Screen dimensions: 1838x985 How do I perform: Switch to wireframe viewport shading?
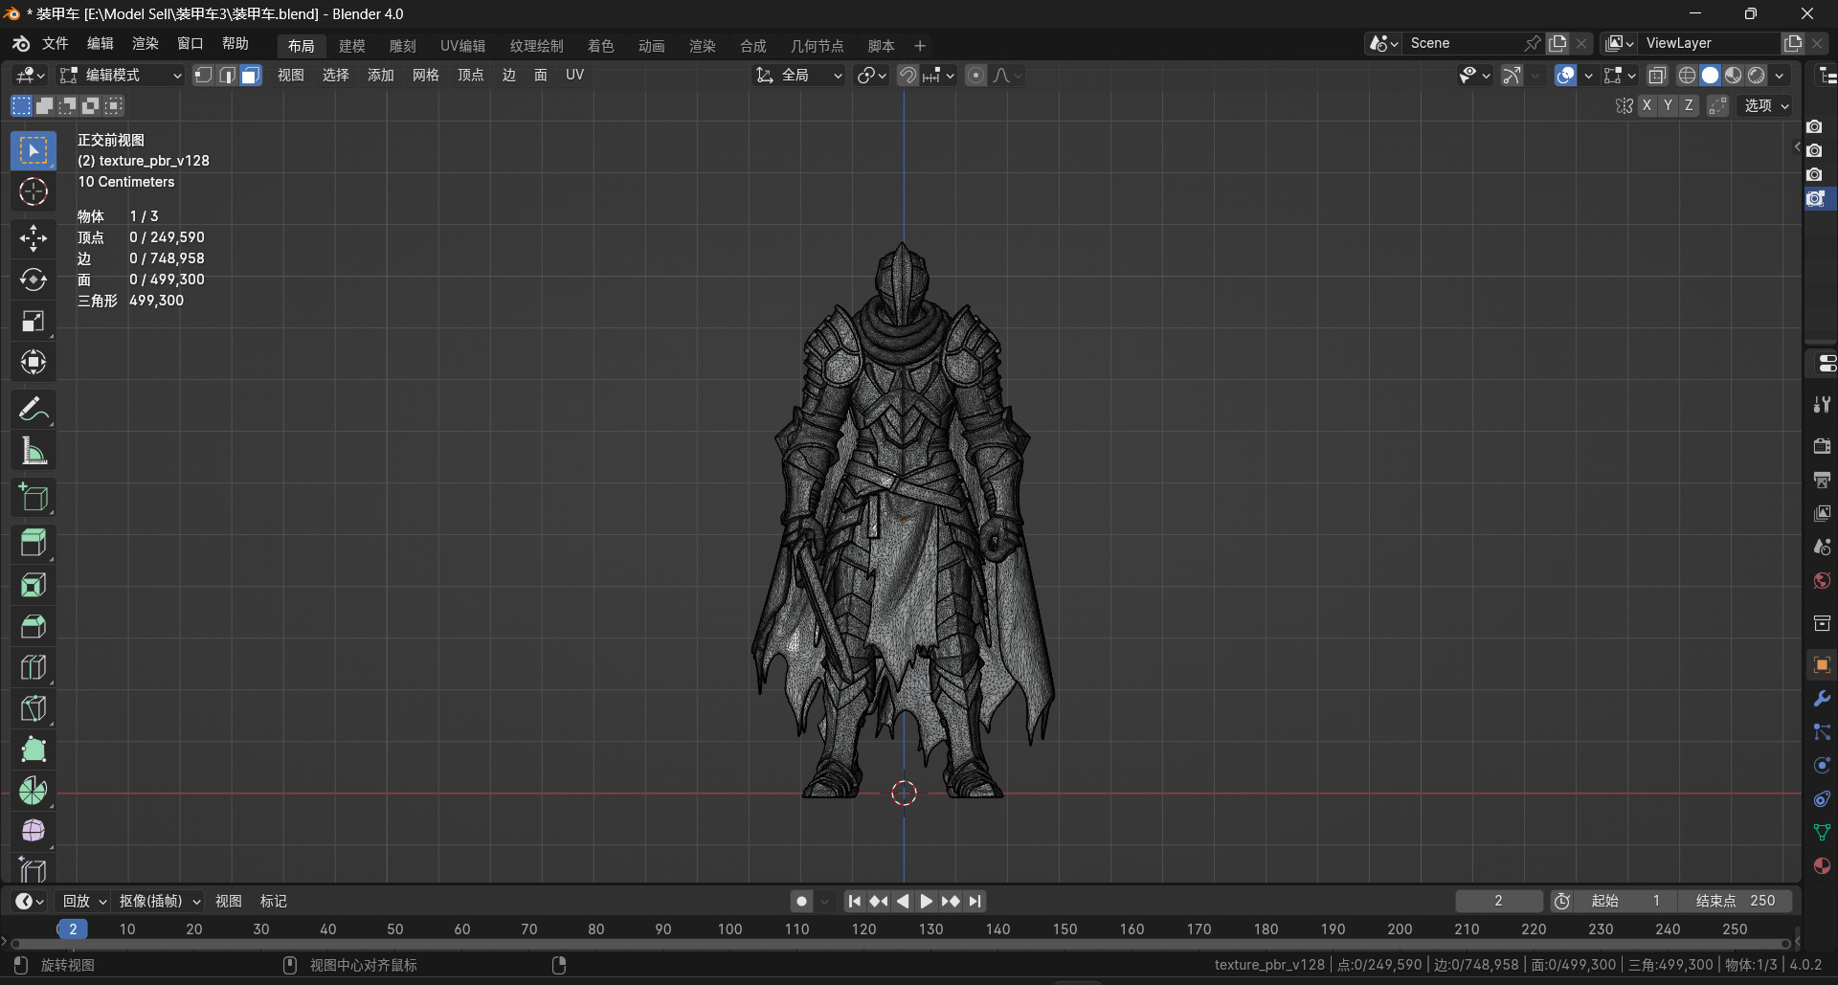[1687, 75]
